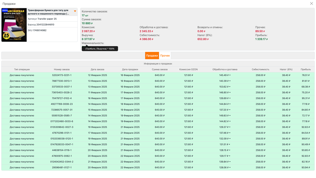Image resolution: width=316 pixels, height=178 pixels.
Task: Click the Прибыль column header
Action: tap(306, 69)
